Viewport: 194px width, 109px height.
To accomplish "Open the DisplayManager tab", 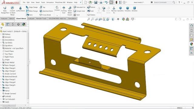I will [24, 24].
